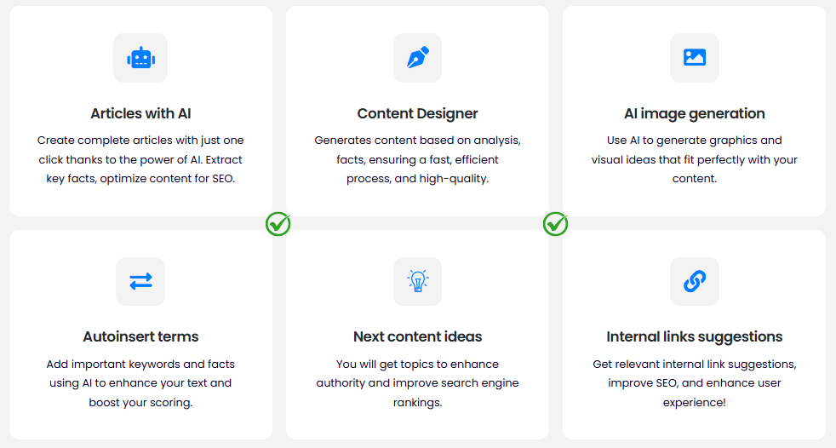
Task: Select the Next content ideas description text
Action: pyautogui.click(x=417, y=383)
